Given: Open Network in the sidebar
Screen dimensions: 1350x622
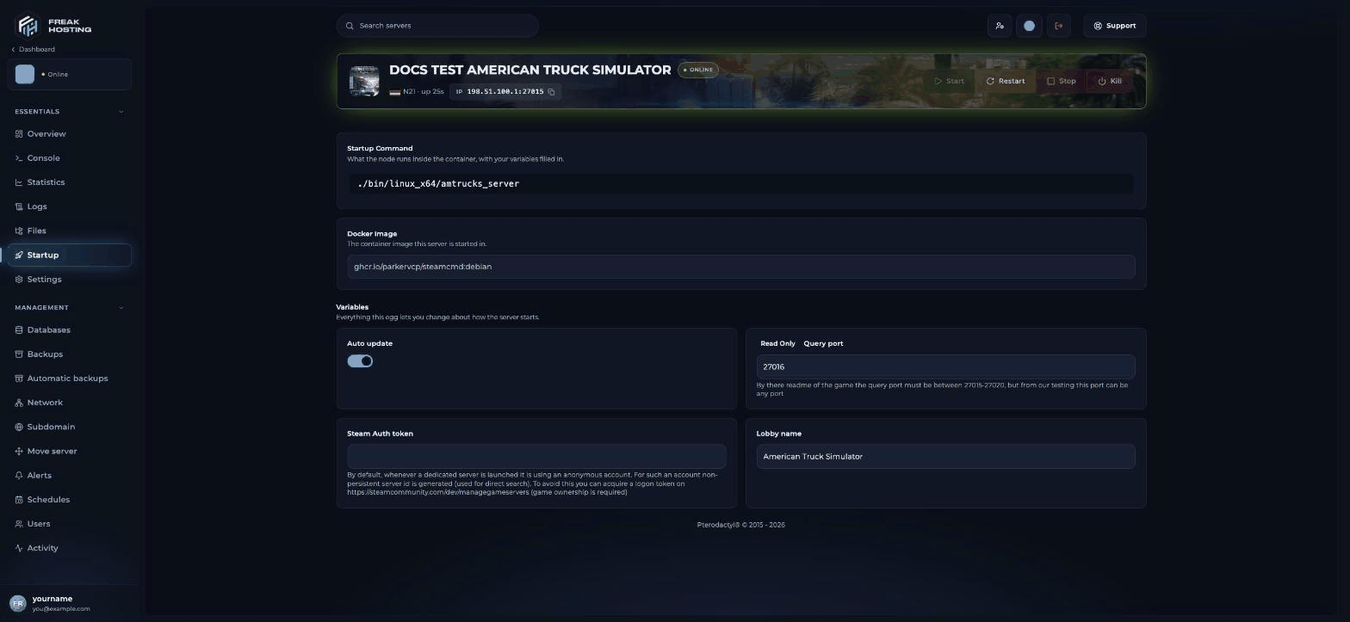Looking at the screenshot, I should point(69,403).
